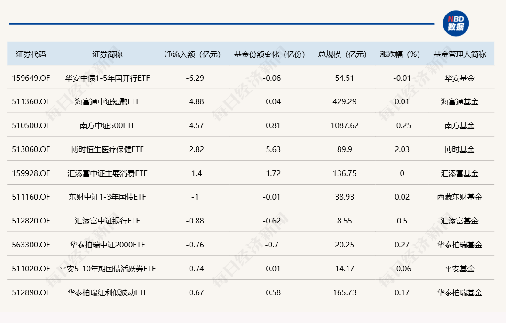Click fund manager 南方基金

[x=459, y=126]
